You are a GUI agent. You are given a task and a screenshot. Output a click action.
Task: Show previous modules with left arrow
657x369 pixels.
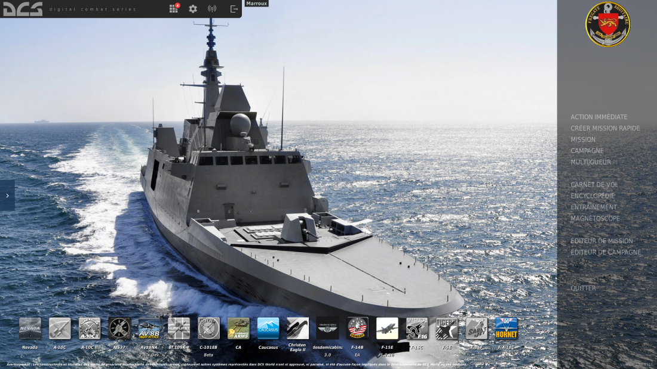tap(11, 331)
